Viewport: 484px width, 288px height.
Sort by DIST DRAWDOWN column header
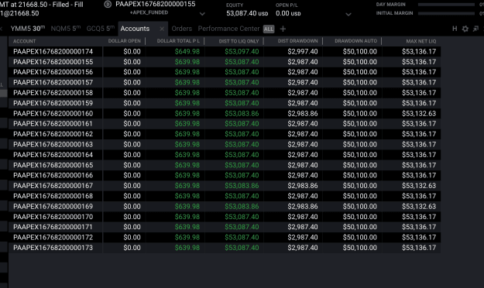[297, 41]
